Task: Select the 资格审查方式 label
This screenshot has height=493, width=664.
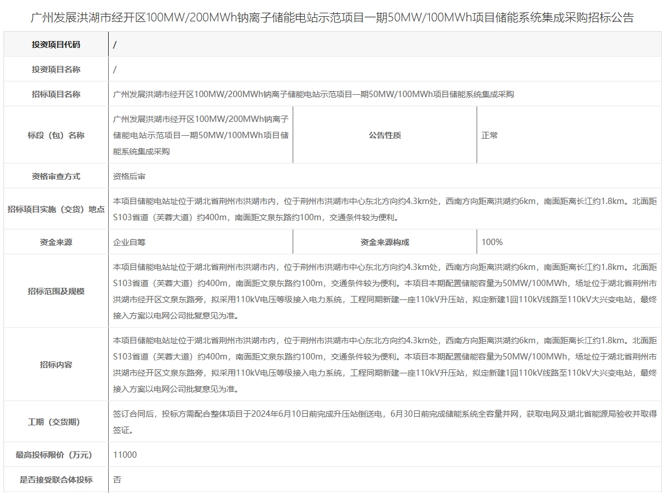Action: (x=56, y=176)
